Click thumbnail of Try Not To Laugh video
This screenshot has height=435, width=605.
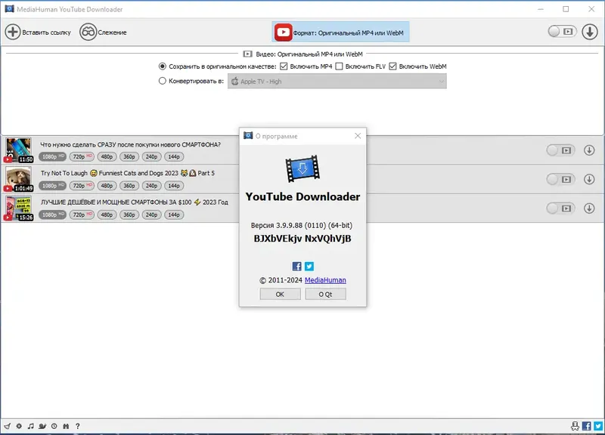19,179
